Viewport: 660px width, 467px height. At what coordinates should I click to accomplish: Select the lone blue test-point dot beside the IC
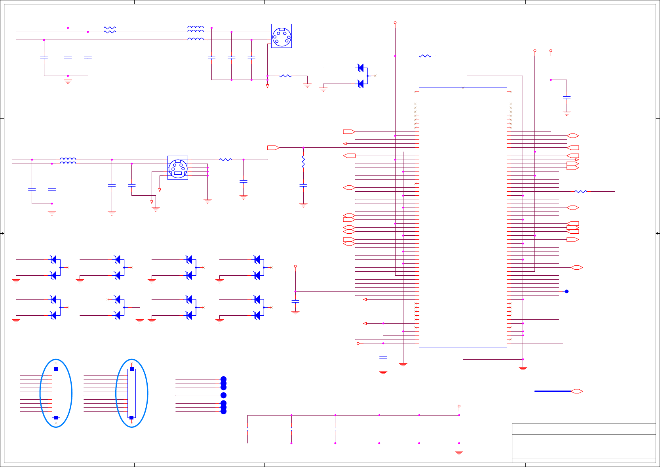567,292
